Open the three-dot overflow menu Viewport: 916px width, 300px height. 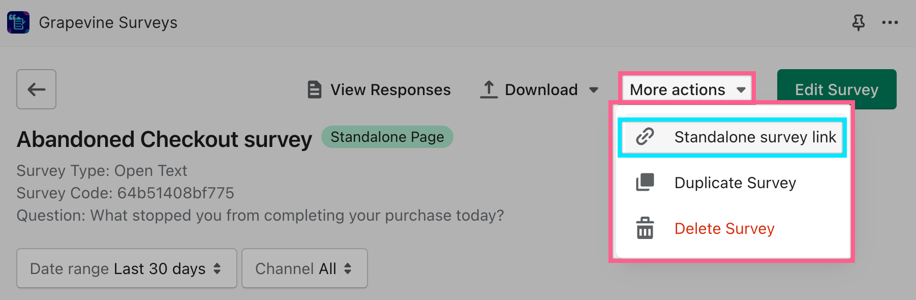coord(890,22)
